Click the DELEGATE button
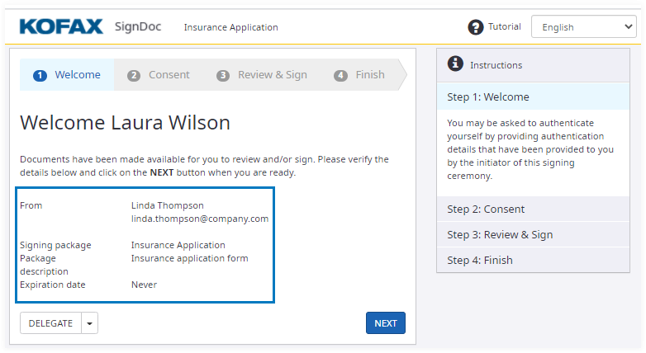Screen dimensions: 646x353 50,323
